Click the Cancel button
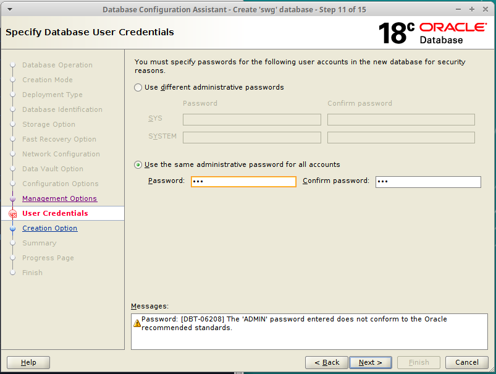This screenshot has height=374, width=496. point(466,362)
